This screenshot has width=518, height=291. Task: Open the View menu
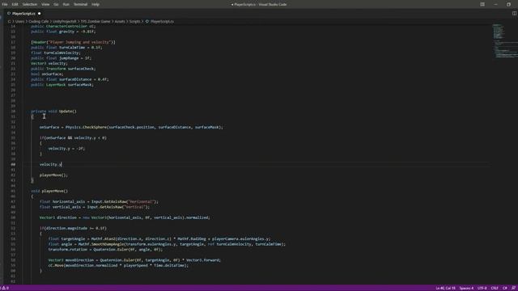[x=45, y=4]
